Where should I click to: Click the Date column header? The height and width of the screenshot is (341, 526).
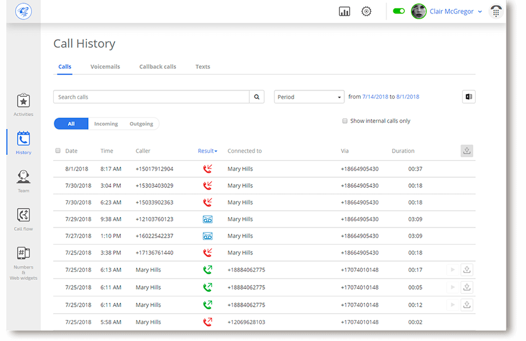click(x=71, y=151)
